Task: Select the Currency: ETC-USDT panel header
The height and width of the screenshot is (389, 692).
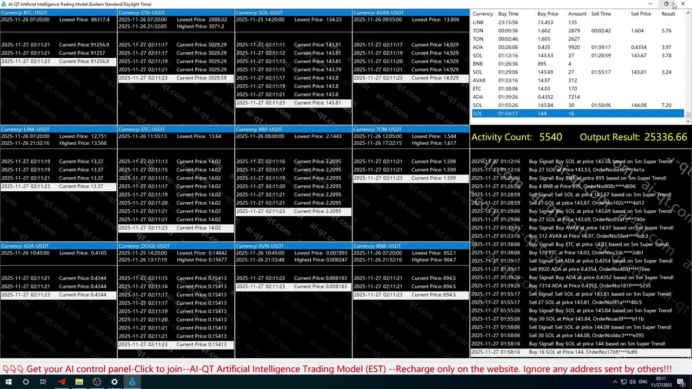Action: [176, 129]
